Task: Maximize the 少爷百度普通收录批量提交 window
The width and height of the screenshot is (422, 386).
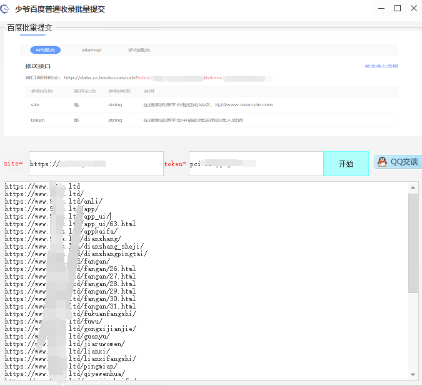Action: tap(398, 8)
